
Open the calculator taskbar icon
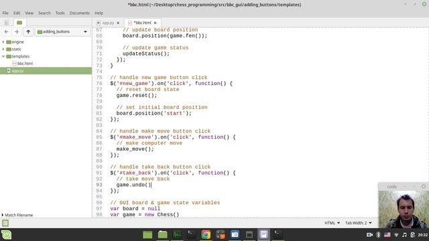click(221, 235)
